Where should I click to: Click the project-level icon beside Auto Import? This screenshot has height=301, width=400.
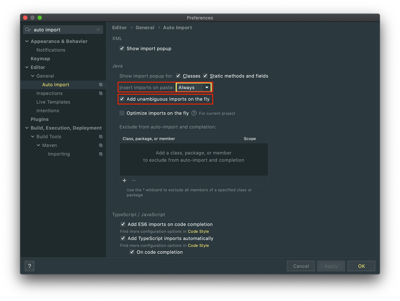coord(101,85)
